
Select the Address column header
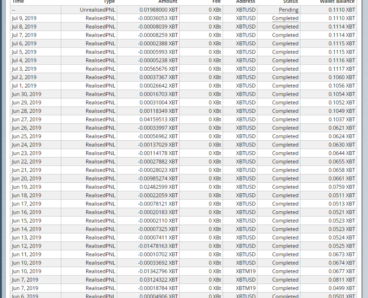245,2
